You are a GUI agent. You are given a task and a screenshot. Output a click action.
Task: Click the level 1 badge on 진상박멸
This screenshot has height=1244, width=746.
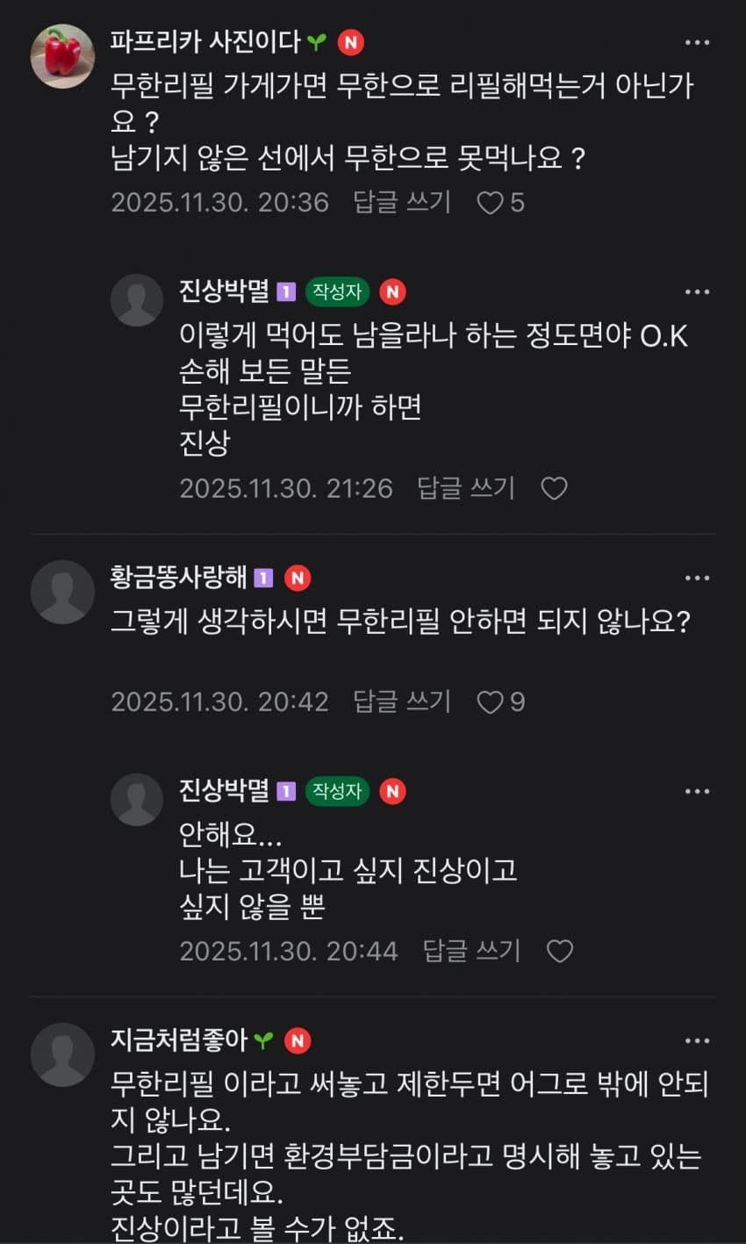pyautogui.click(x=286, y=290)
